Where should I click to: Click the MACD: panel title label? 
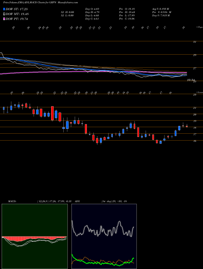click(12, 201)
